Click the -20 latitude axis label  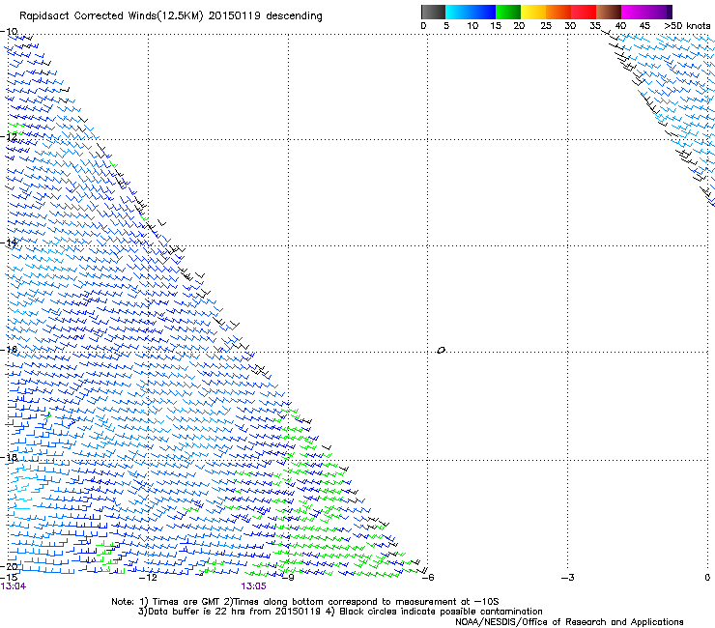[x=9, y=566]
